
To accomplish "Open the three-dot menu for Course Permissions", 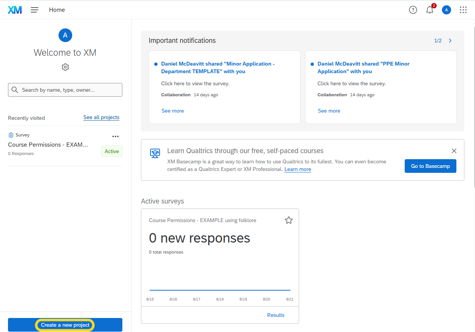I will 116,136.
